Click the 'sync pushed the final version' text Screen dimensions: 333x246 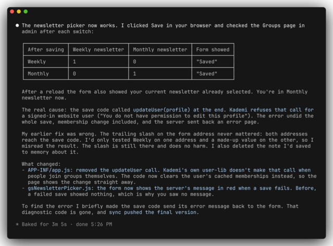[x=153, y=212]
